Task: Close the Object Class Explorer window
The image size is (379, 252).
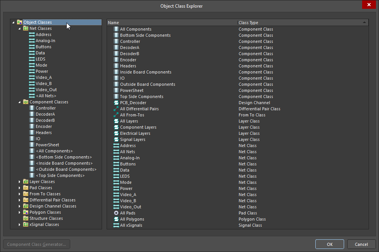Action: (369, 5)
